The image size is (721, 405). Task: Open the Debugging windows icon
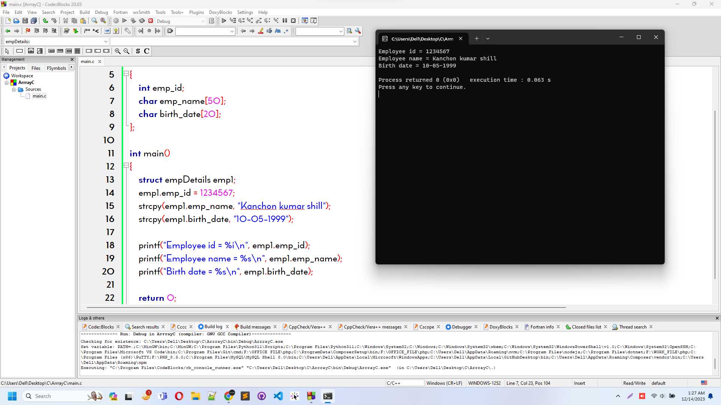305,21
